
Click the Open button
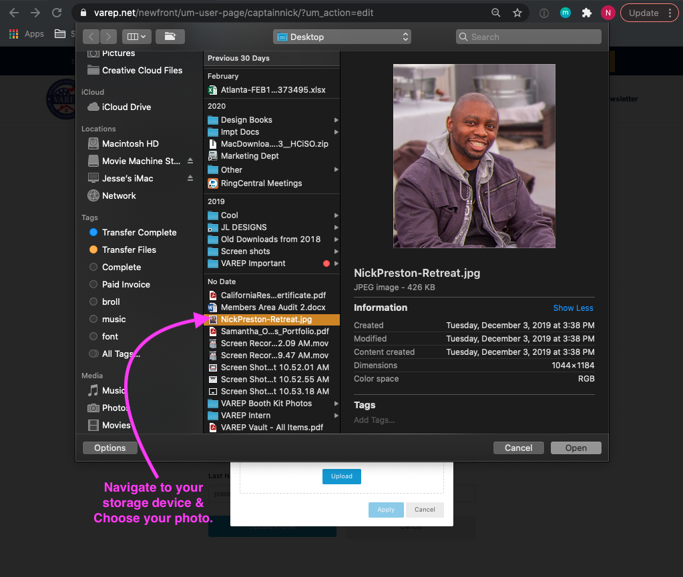coord(576,448)
